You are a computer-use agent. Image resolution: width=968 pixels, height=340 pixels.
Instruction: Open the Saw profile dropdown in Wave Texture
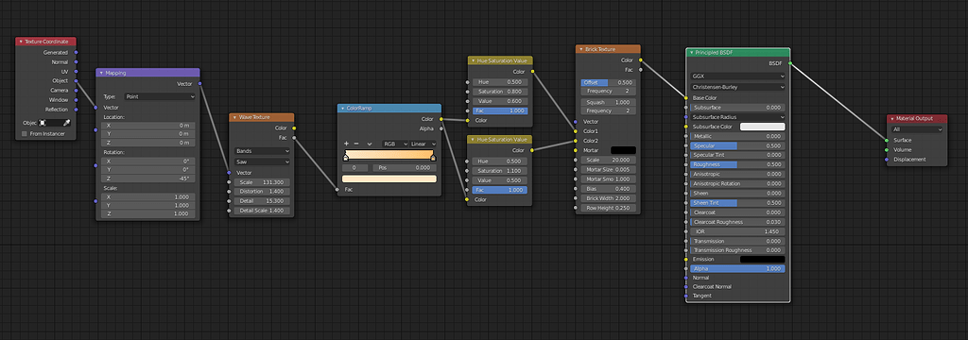click(263, 161)
